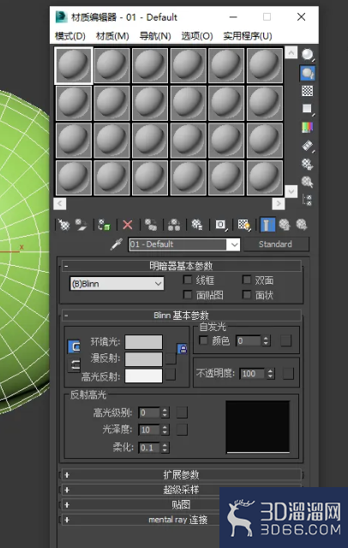
Task: Click the 自发光 map button
Action: coord(285,340)
